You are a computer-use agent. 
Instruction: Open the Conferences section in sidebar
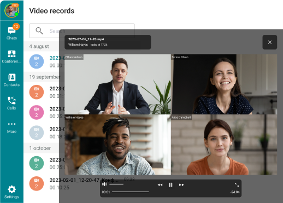coord(11,57)
